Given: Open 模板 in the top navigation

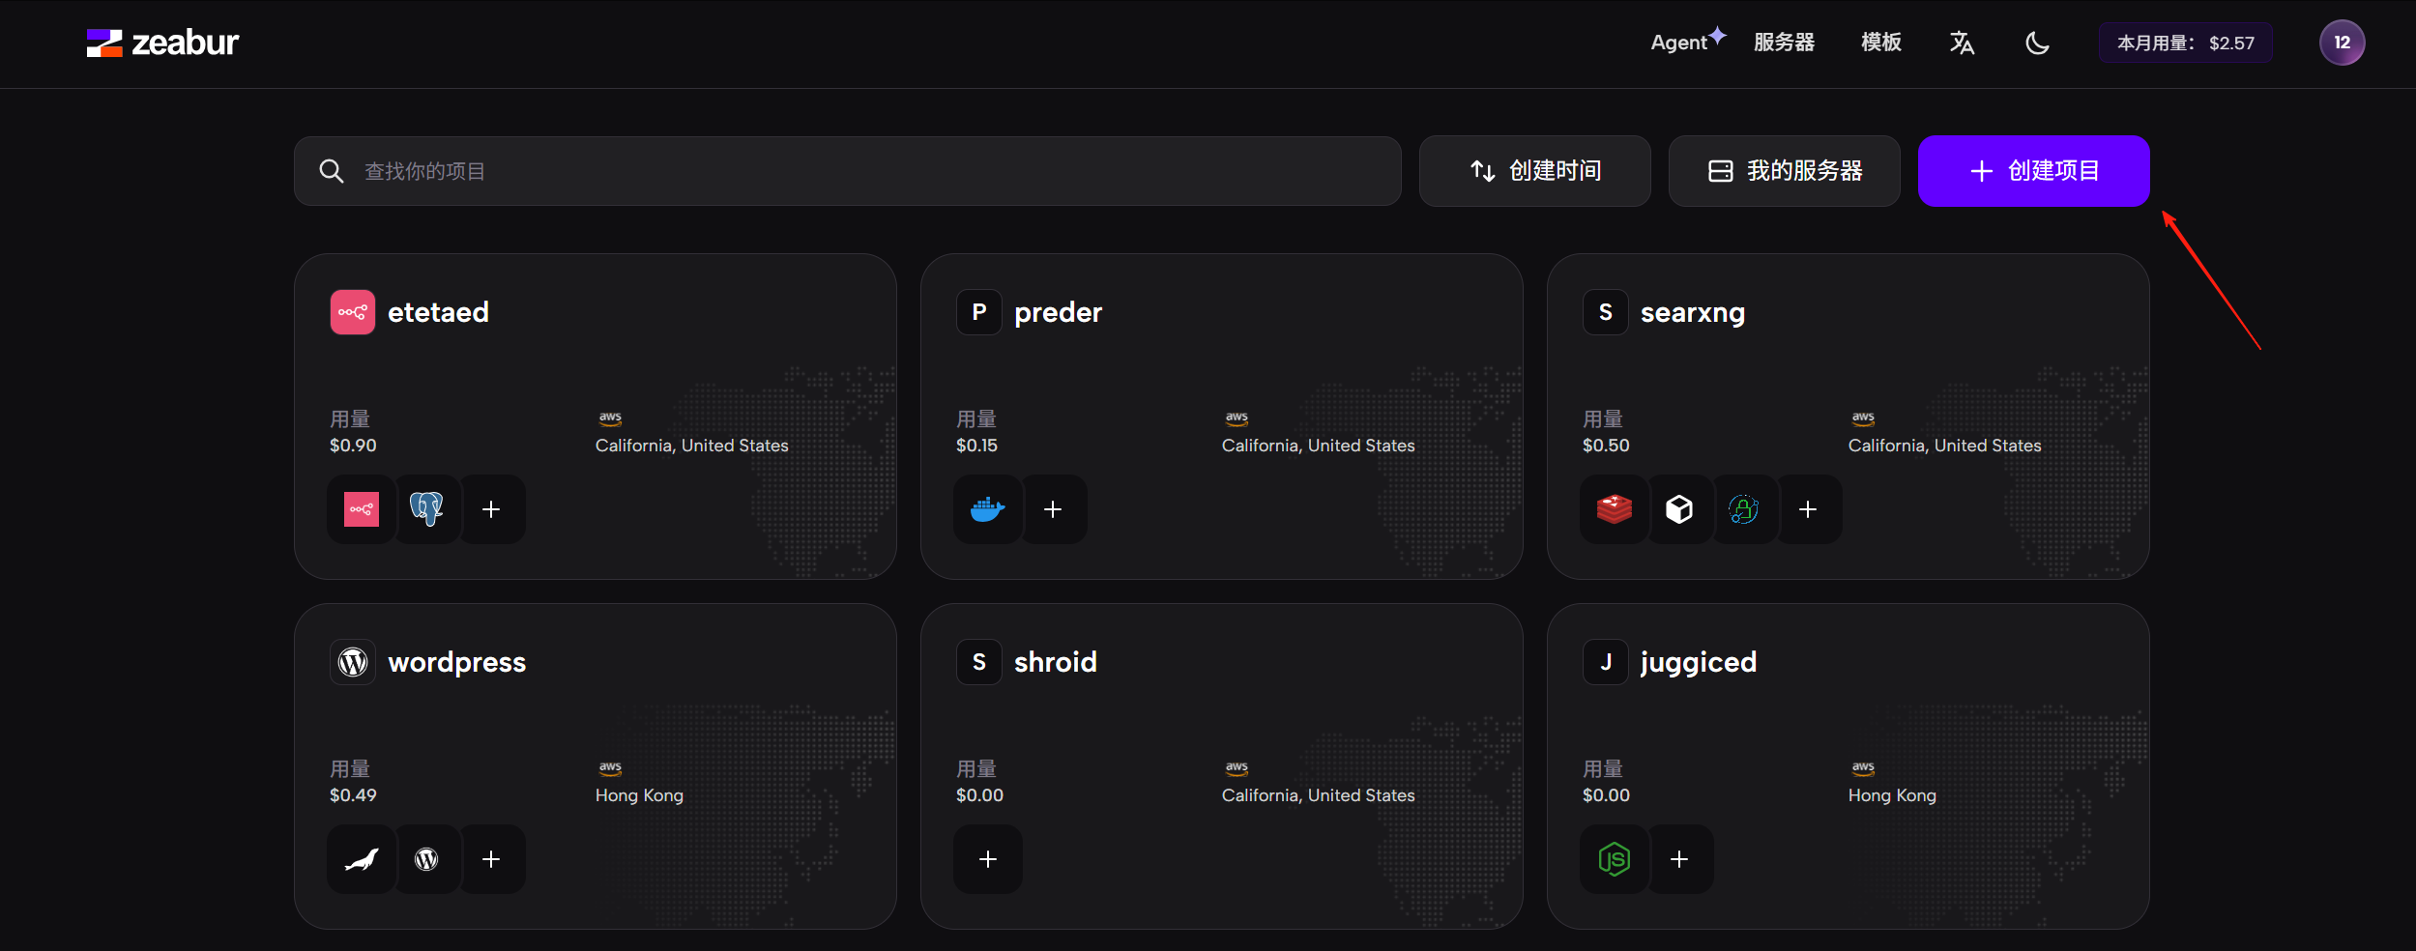Looking at the screenshot, I should tap(1880, 43).
